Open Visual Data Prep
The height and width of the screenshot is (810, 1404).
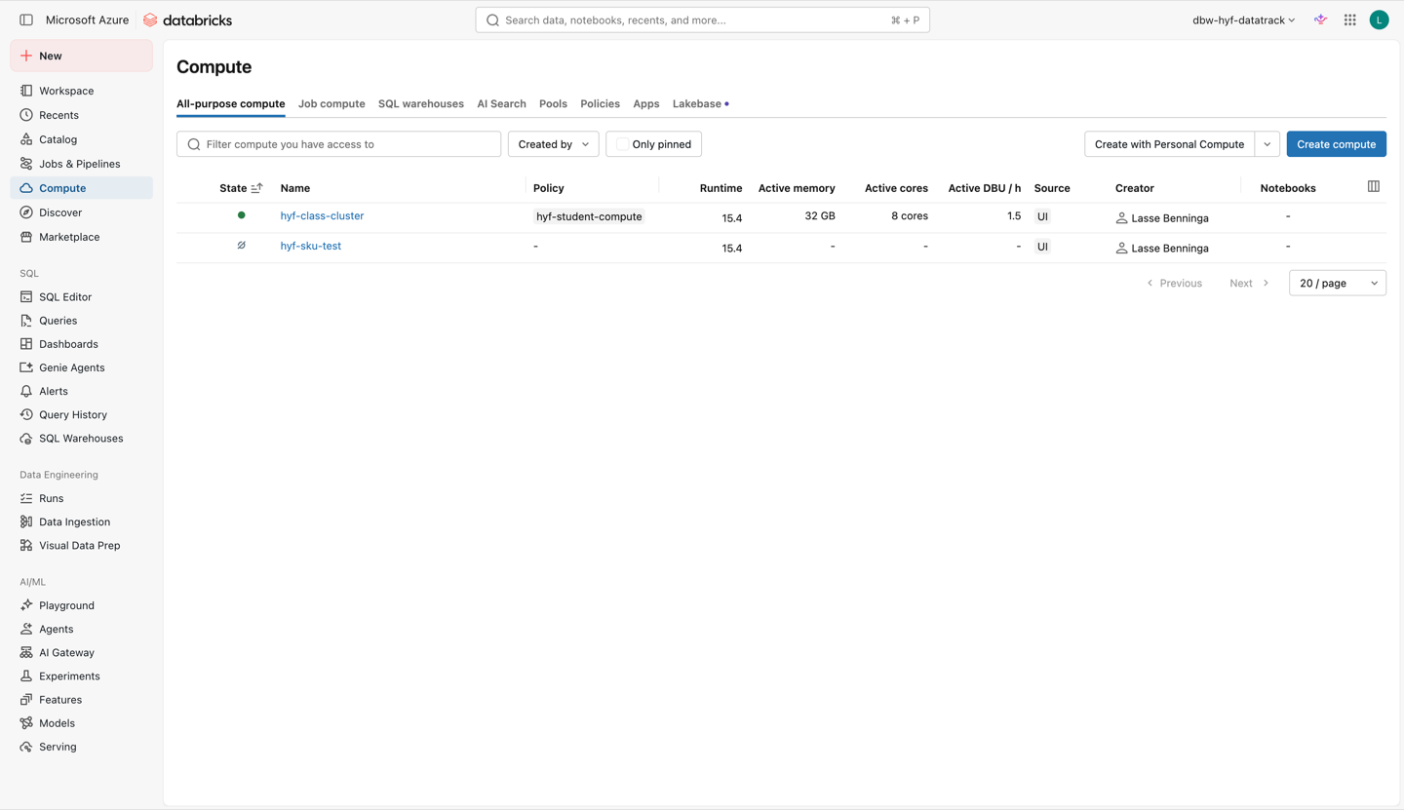tap(81, 546)
